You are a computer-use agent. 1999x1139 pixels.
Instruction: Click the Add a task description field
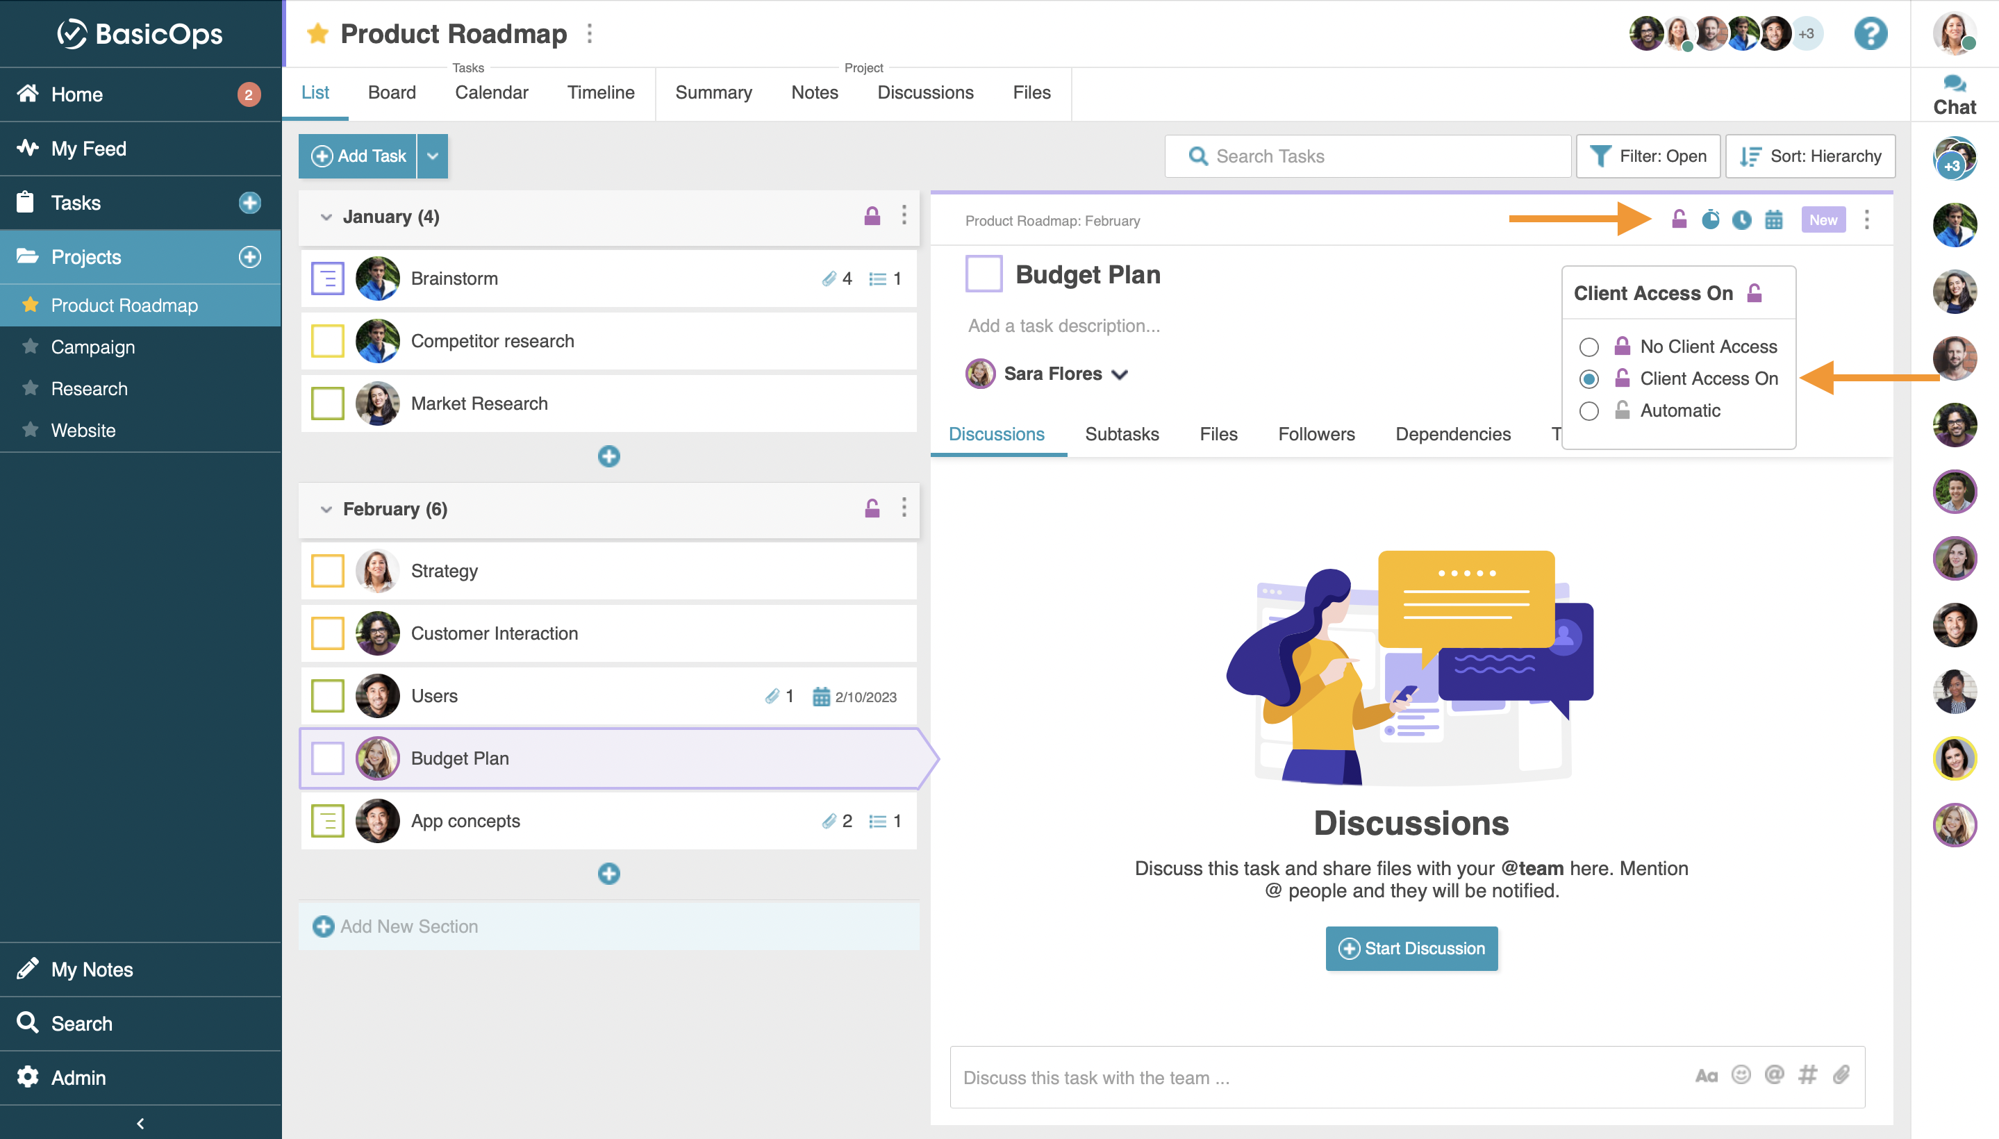1064,326
